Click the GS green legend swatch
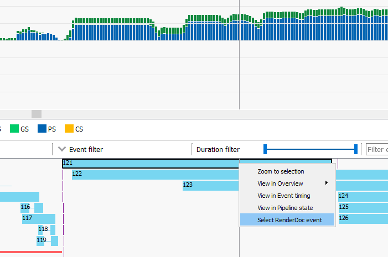This screenshot has height=257, width=388. coord(14,128)
